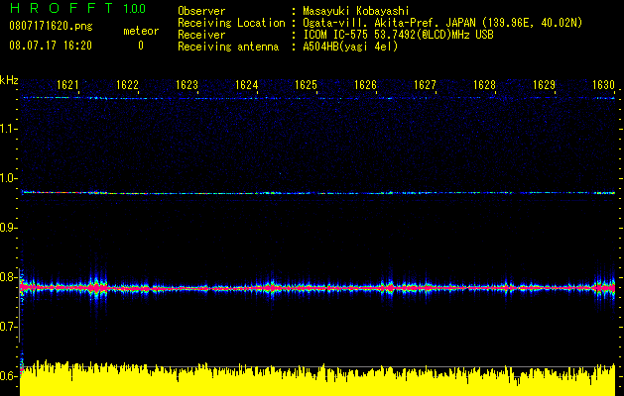The width and height of the screenshot is (624, 396).
Task: Select the 1625 time marker
Action: click(306, 85)
